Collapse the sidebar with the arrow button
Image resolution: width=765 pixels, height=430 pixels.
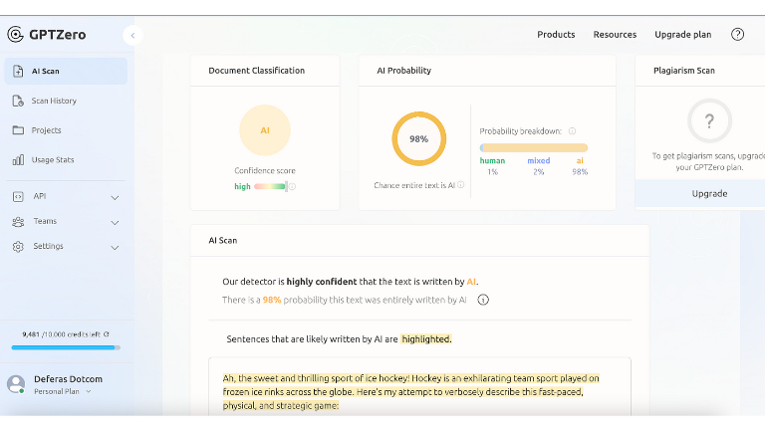tap(132, 35)
